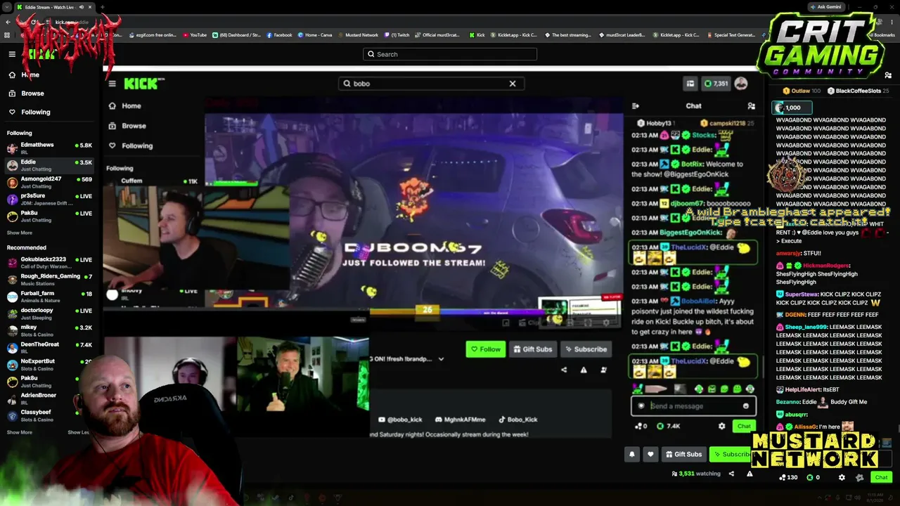900x506 pixels.
Task: Click the green KICK logo in the inner window
Action: click(143, 84)
